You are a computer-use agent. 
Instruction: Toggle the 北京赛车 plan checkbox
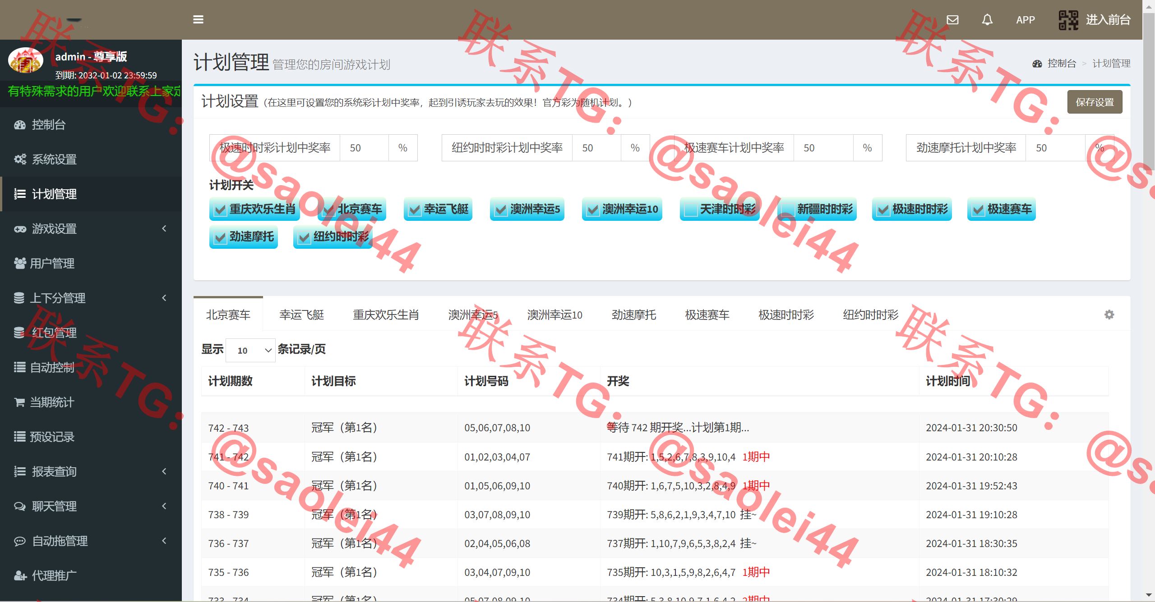coord(328,210)
